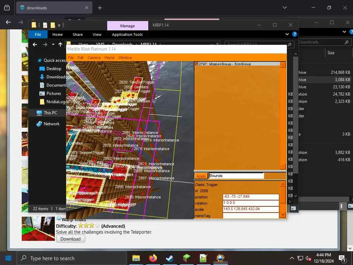
Task: Click the nameTag value field
Action: coord(251,215)
